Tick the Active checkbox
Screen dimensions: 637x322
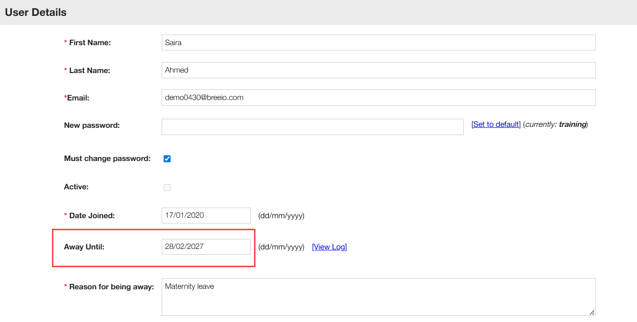[167, 187]
